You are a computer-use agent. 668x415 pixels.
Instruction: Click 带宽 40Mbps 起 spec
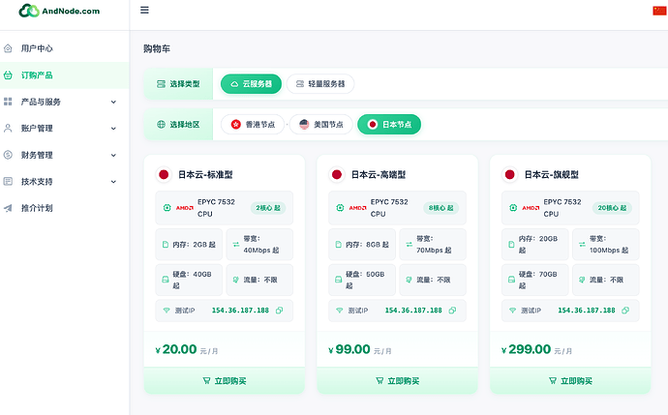(x=259, y=245)
